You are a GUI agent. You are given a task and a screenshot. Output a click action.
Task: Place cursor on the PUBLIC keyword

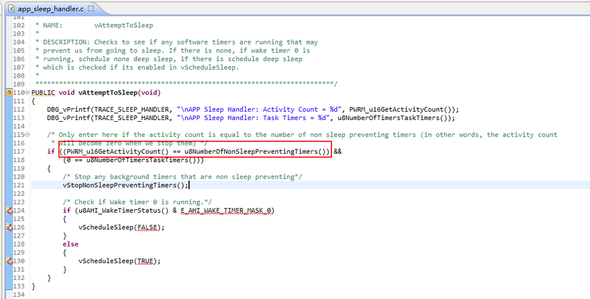[43, 93]
